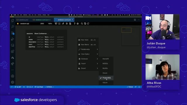Click ESLint in status bar
This screenshot has height=105, width=187.
[130, 87]
